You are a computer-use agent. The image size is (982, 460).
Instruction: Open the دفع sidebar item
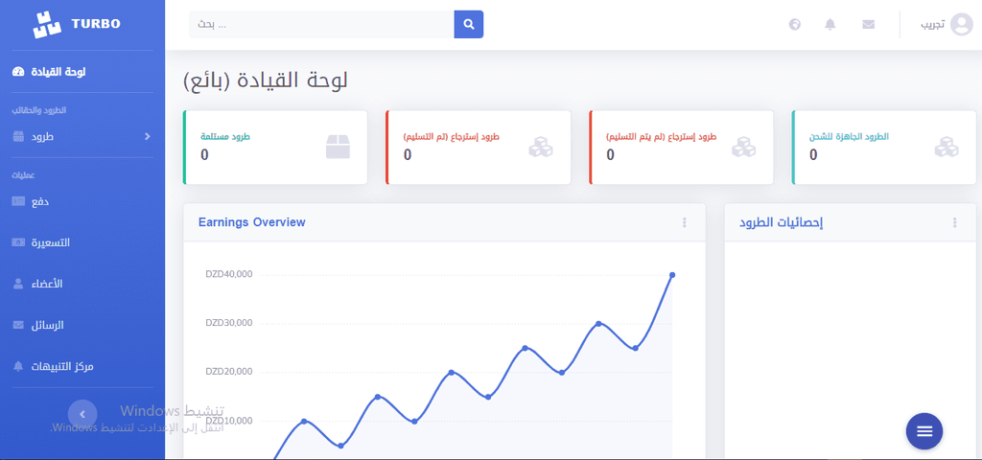32,201
